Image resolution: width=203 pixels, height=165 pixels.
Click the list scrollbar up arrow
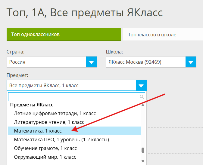(x=143, y=105)
